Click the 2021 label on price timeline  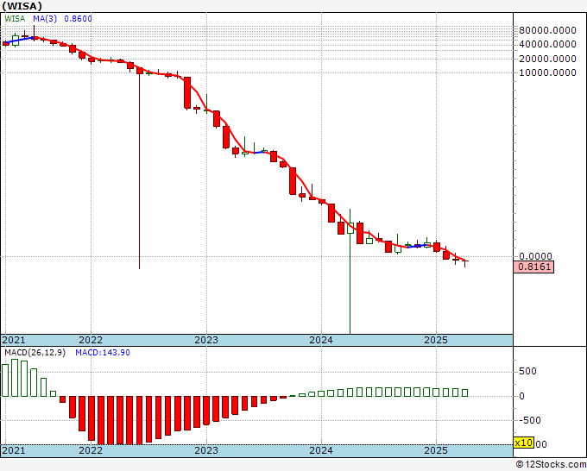pyautogui.click(x=14, y=340)
